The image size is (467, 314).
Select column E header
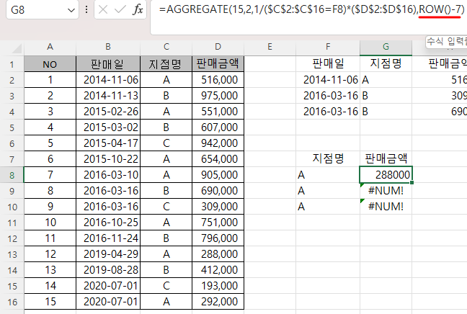(270, 47)
